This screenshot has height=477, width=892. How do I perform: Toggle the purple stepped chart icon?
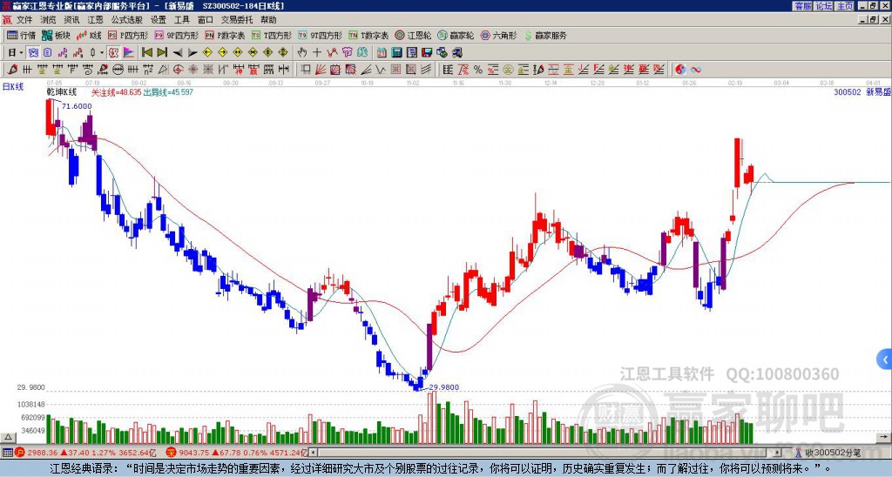(63, 53)
